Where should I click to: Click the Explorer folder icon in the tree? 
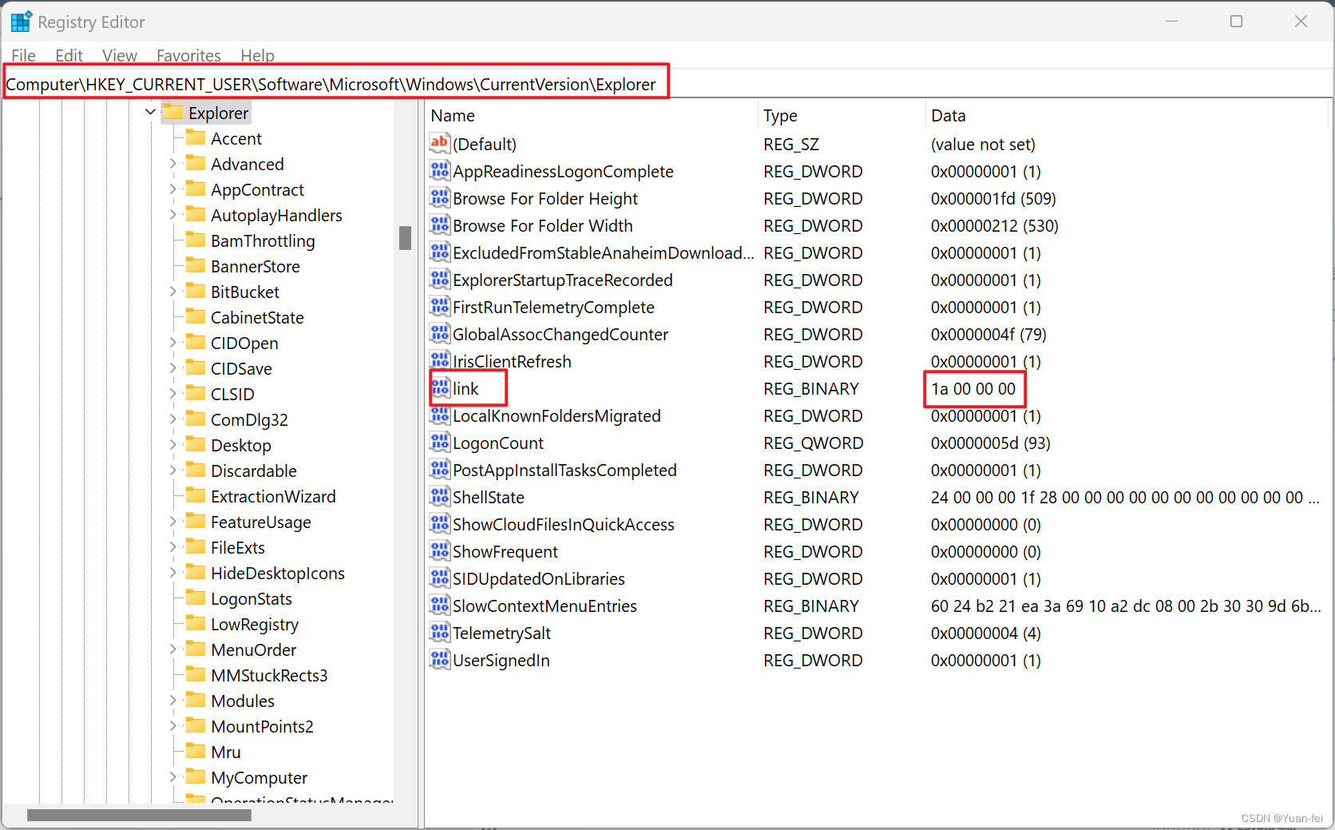pyautogui.click(x=173, y=112)
